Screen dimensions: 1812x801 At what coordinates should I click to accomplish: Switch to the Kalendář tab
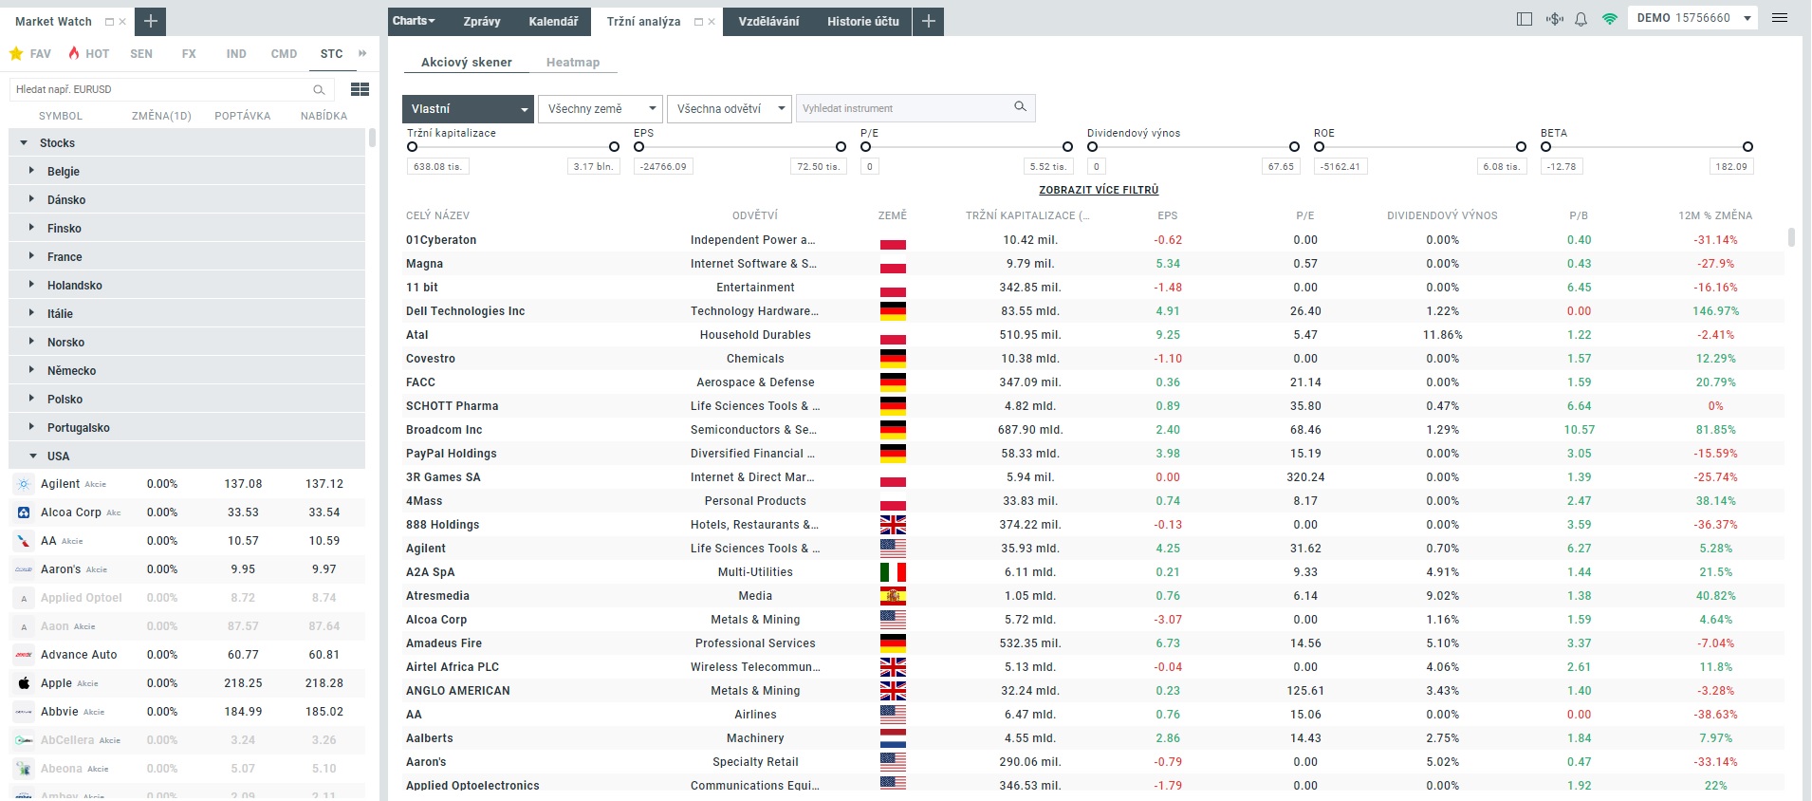click(553, 21)
